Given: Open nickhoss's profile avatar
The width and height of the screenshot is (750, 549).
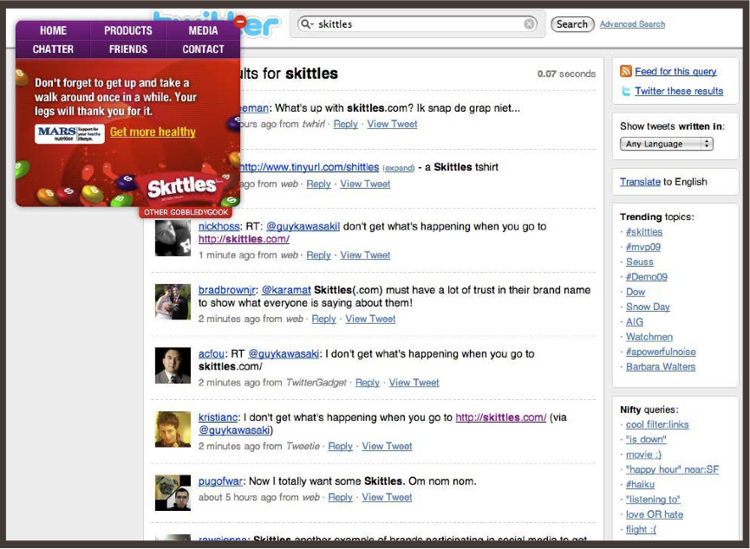Looking at the screenshot, I should pyautogui.click(x=173, y=238).
